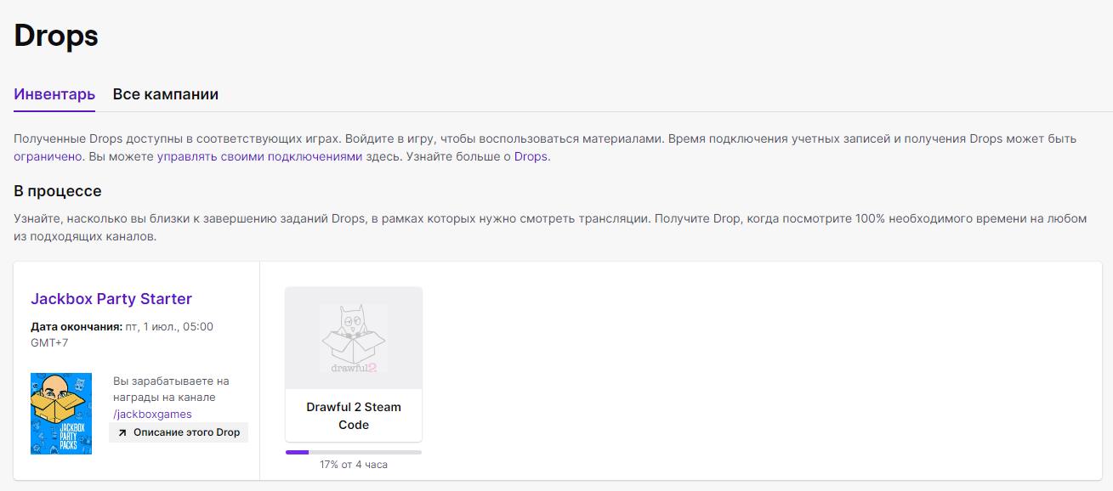Visit the /jackboxgames channel link
This screenshot has height=491, width=1113.
[x=152, y=414]
